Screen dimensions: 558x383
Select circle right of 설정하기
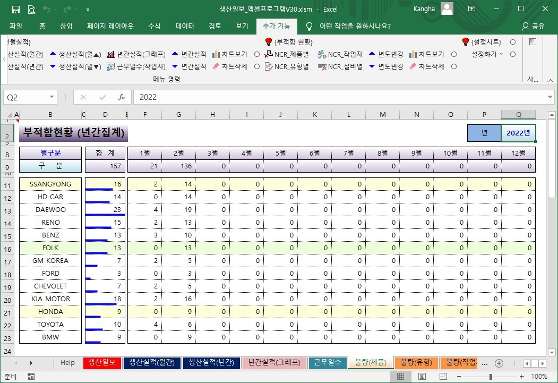tap(513, 54)
